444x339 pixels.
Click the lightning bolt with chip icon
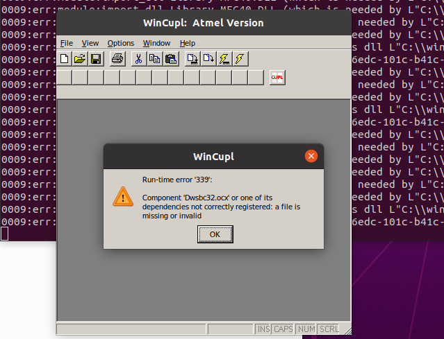tap(224, 59)
